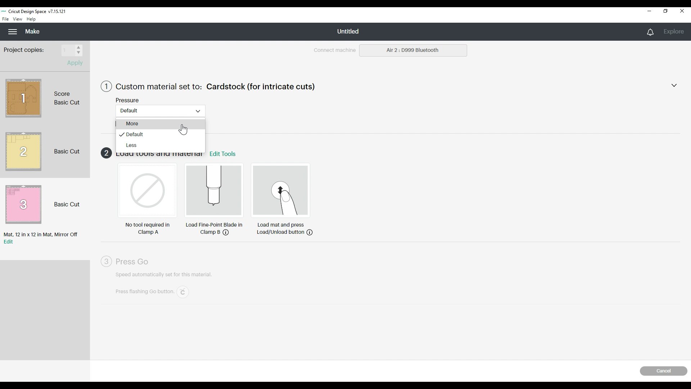Click the Make heading label
Image resolution: width=691 pixels, height=389 pixels.
pyautogui.click(x=32, y=32)
